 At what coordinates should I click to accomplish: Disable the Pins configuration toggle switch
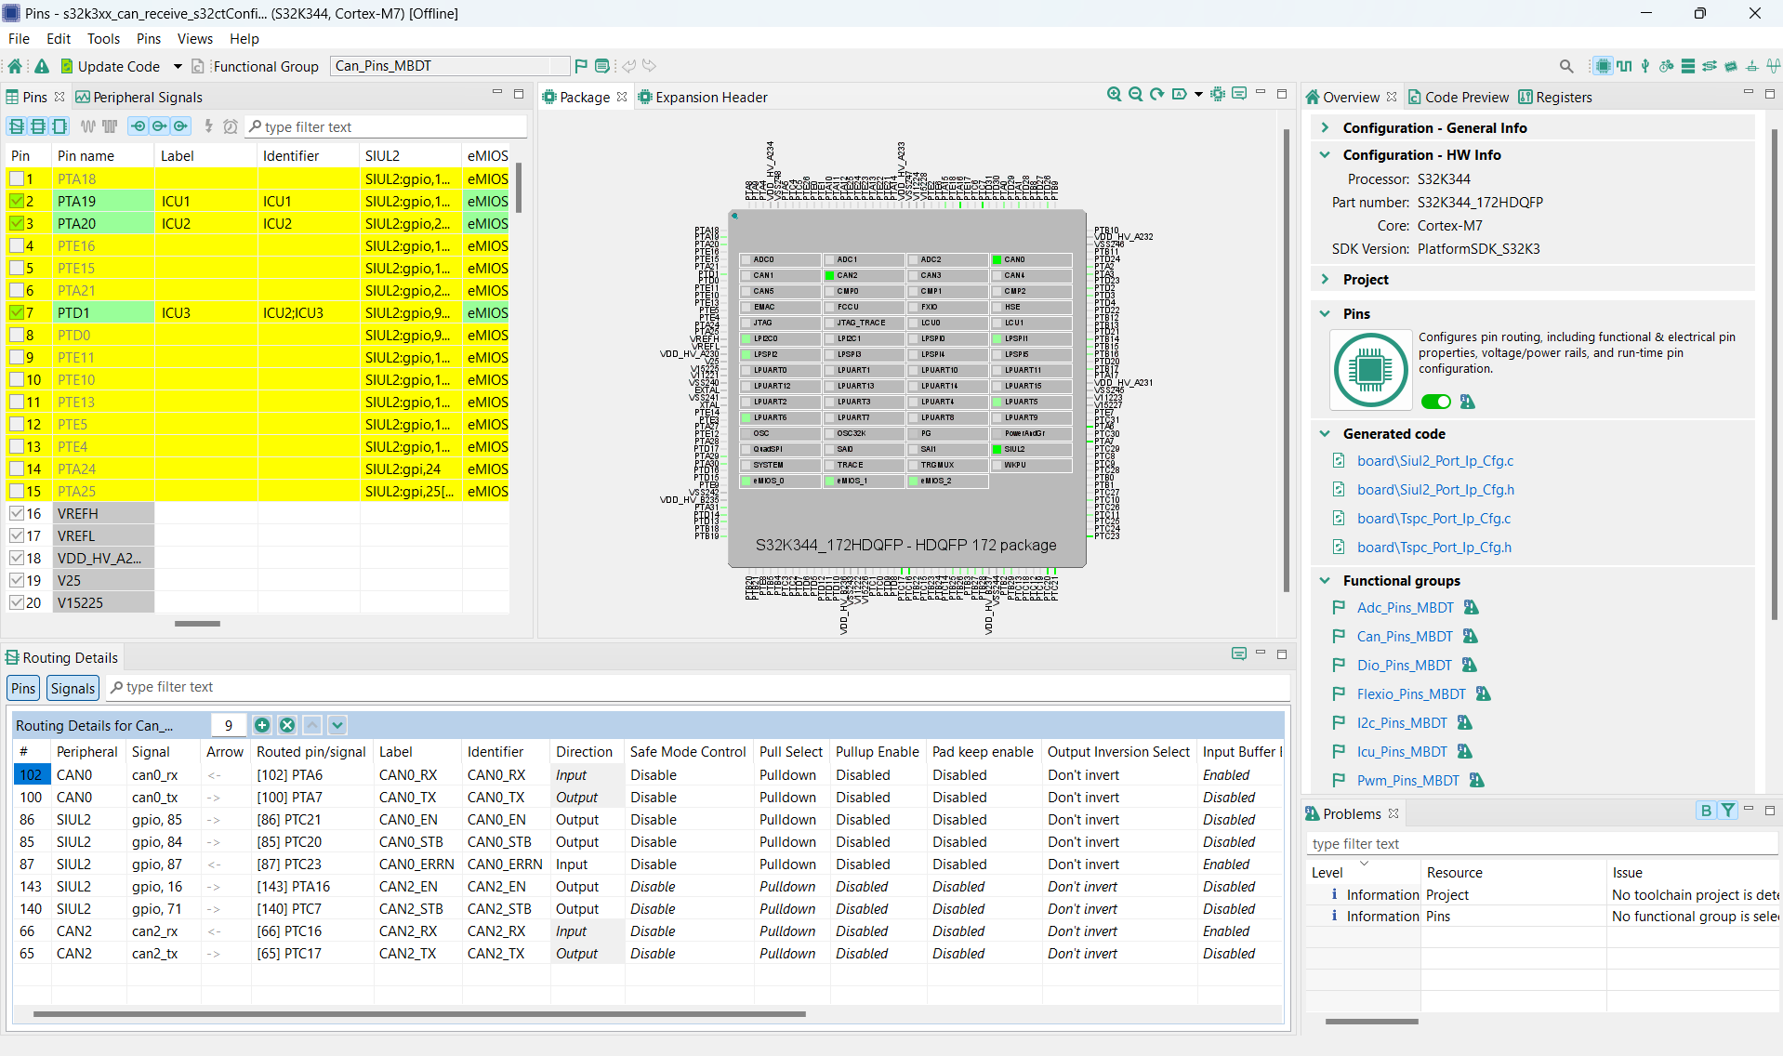point(1435,401)
